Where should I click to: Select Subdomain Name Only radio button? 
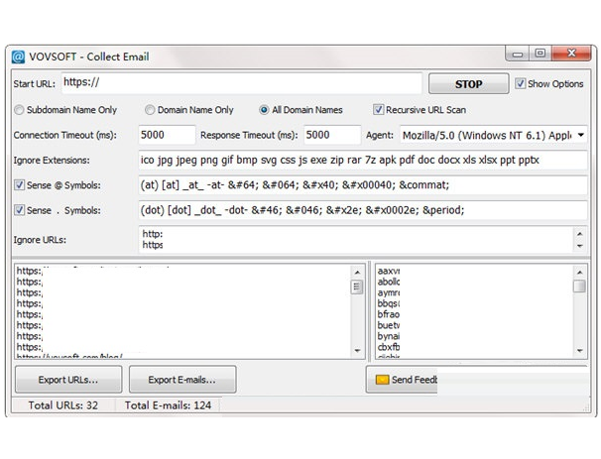(19, 110)
